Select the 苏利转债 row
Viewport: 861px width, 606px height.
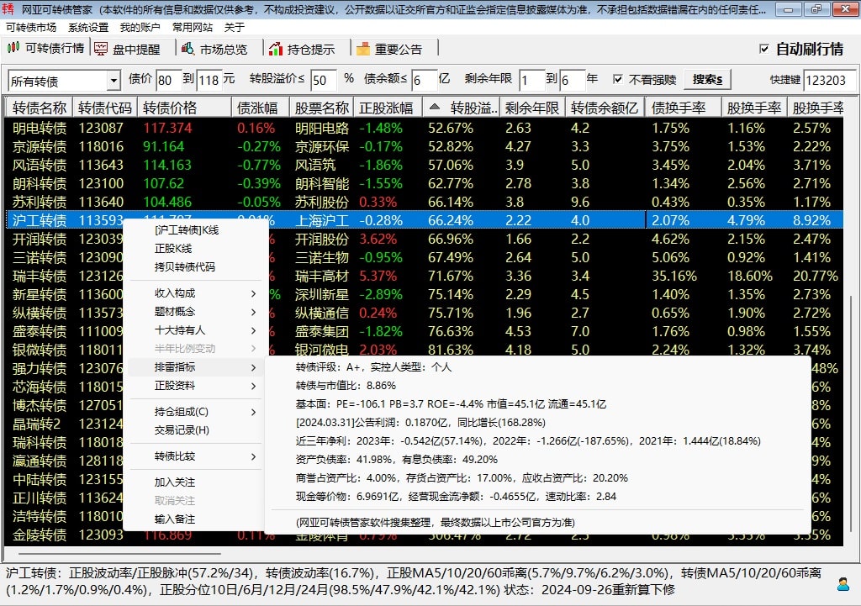click(424, 202)
